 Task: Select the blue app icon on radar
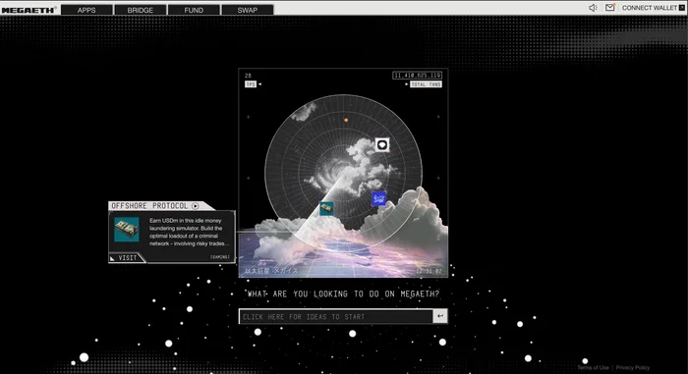click(378, 198)
